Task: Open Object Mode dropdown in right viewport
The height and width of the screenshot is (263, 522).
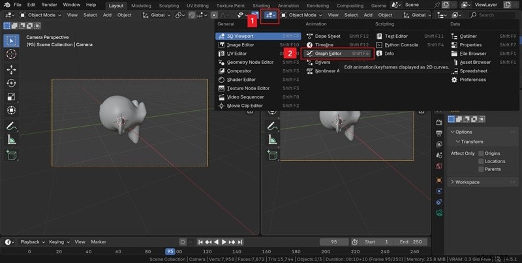Action: point(301,15)
